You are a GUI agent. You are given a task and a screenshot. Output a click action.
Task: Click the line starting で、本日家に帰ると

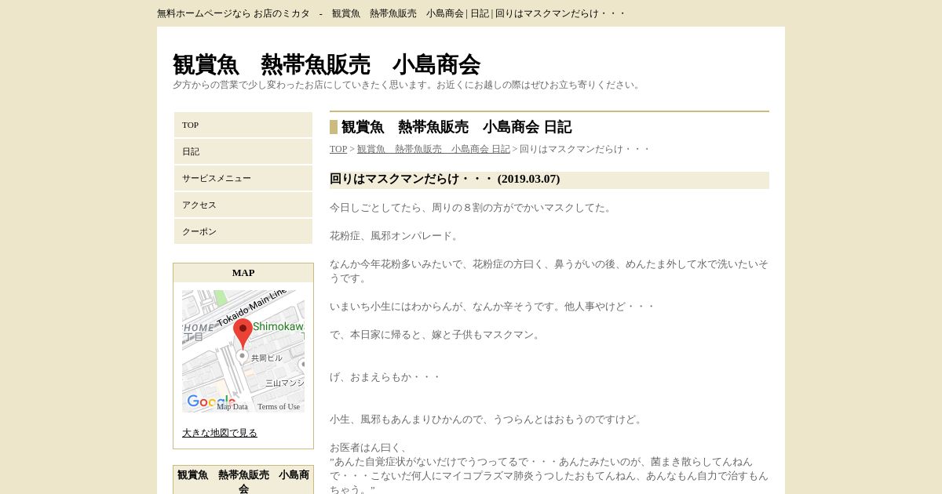(x=436, y=335)
